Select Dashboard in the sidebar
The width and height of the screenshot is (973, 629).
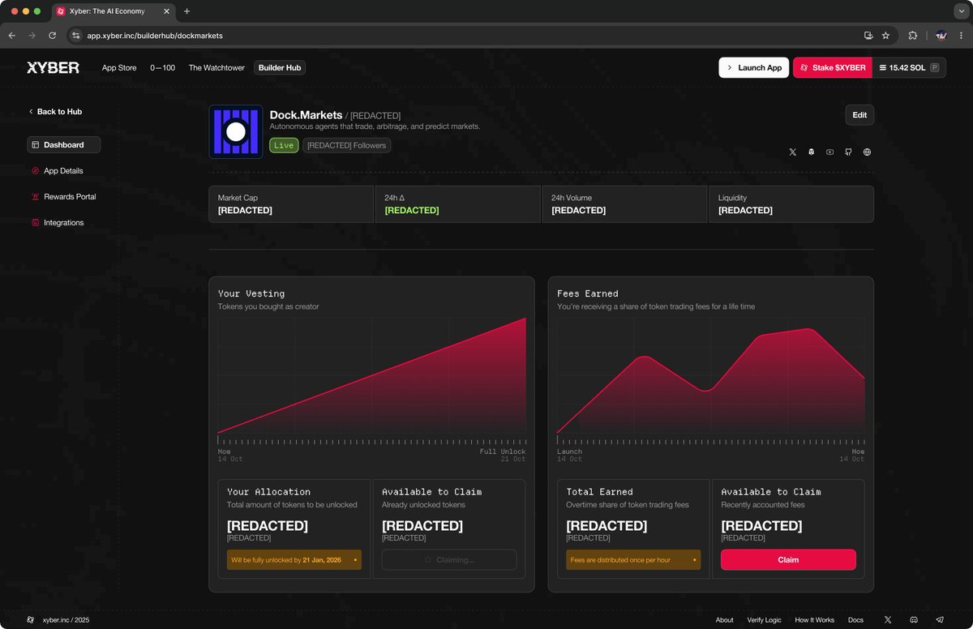(x=64, y=145)
